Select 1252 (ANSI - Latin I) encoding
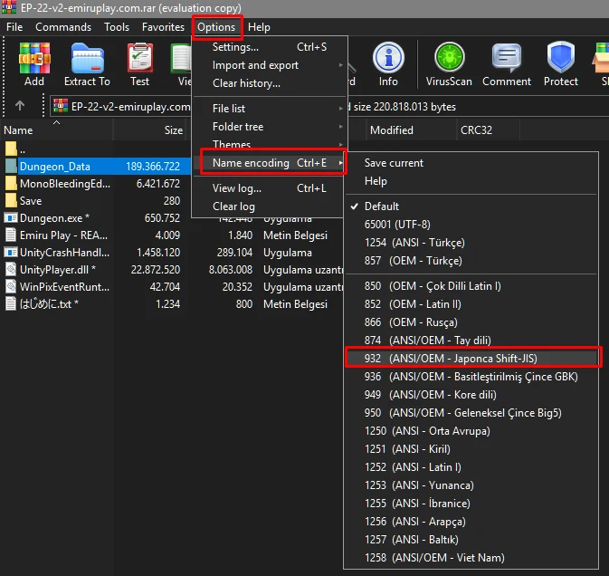The width and height of the screenshot is (609, 576). tap(471, 466)
